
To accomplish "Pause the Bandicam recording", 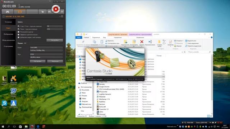I will point(62,11).
